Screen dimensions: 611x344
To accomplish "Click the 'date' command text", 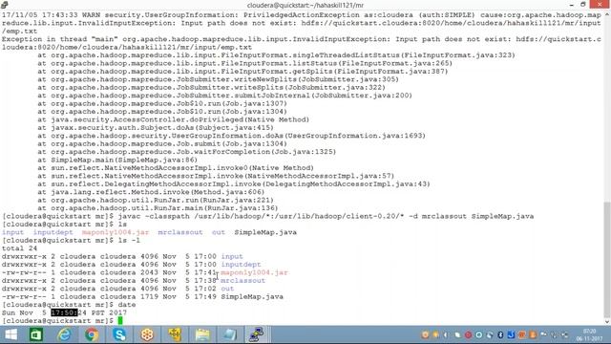I will [127, 305].
